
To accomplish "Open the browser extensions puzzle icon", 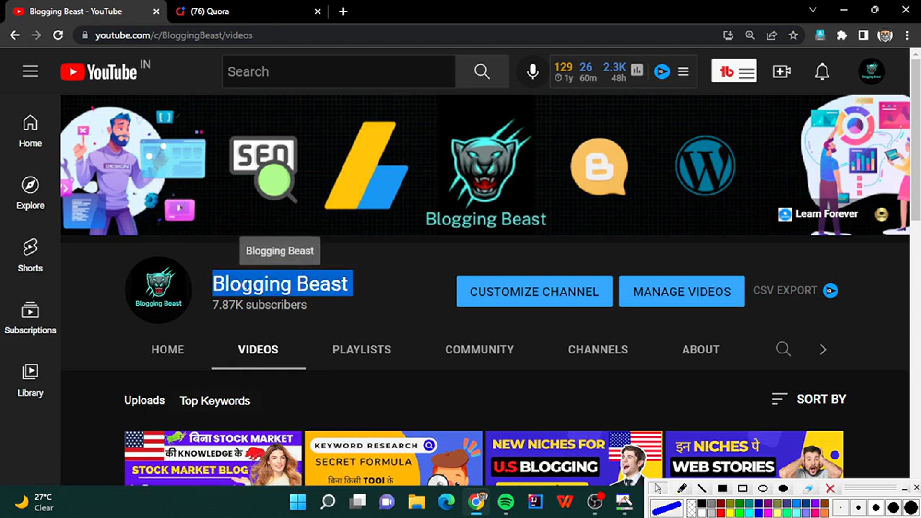I will coord(841,35).
